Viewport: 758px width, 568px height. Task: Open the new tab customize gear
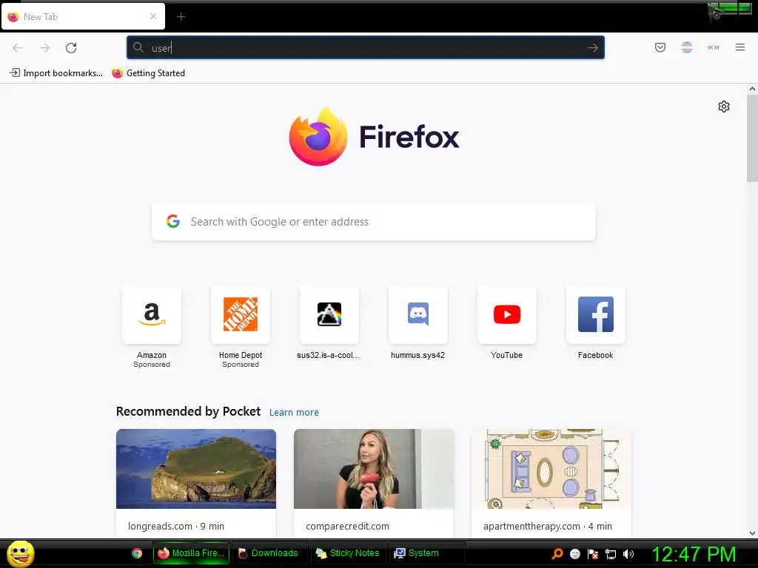click(724, 106)
